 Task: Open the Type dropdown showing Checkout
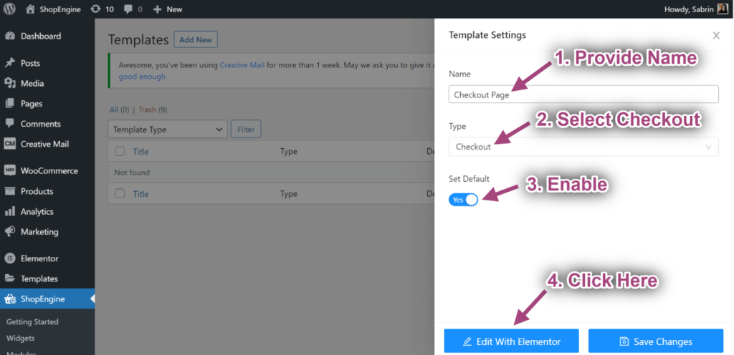583,147
